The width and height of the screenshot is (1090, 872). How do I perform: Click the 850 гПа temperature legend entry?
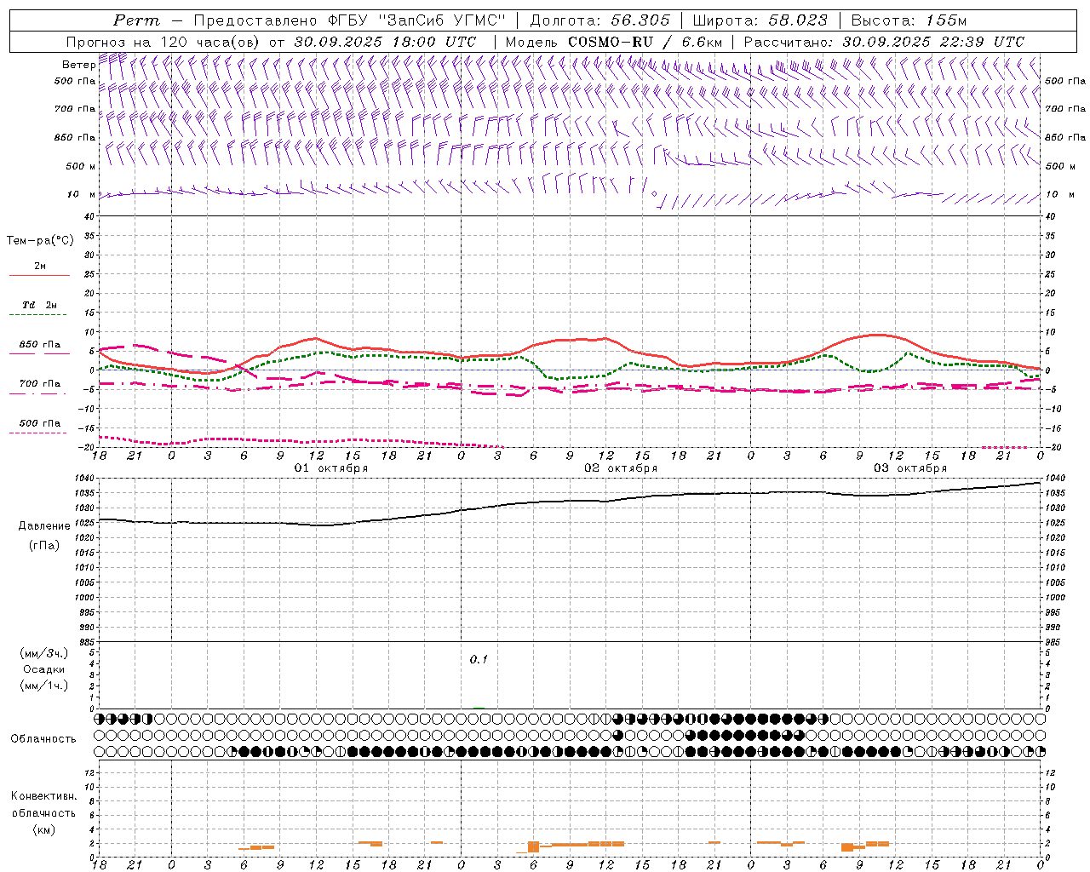pos(40,345)
